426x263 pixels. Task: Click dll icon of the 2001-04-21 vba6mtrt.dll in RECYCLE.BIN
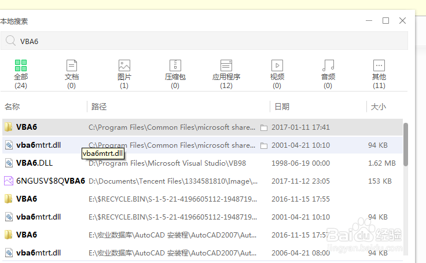tap(9, 217)
